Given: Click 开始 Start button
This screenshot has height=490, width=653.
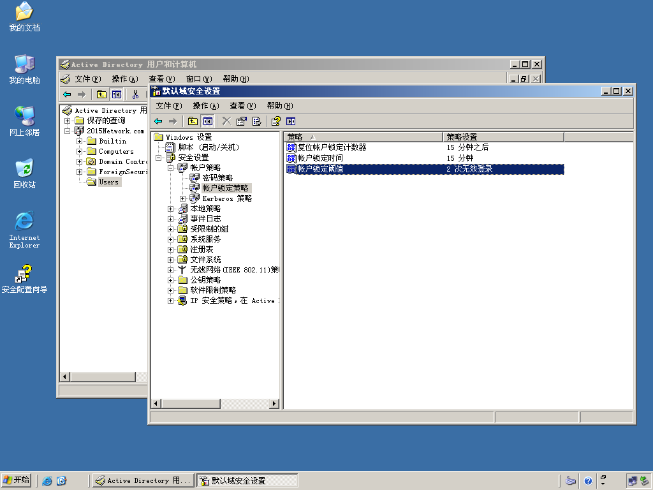Looking at the screenshot, I should [16, 480].
